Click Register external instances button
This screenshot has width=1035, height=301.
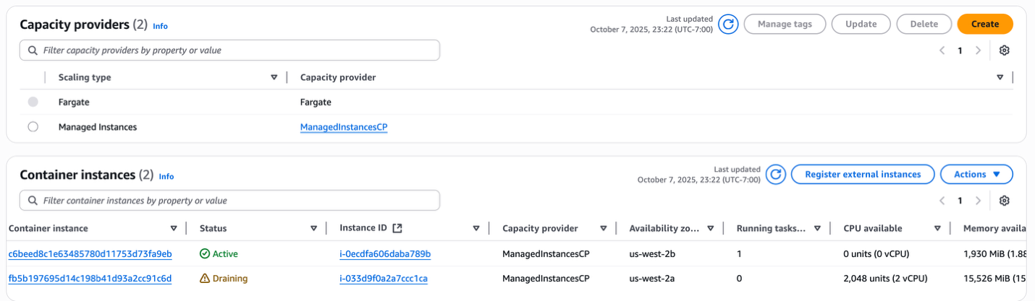pyautogui.click(x=863, y=175)
